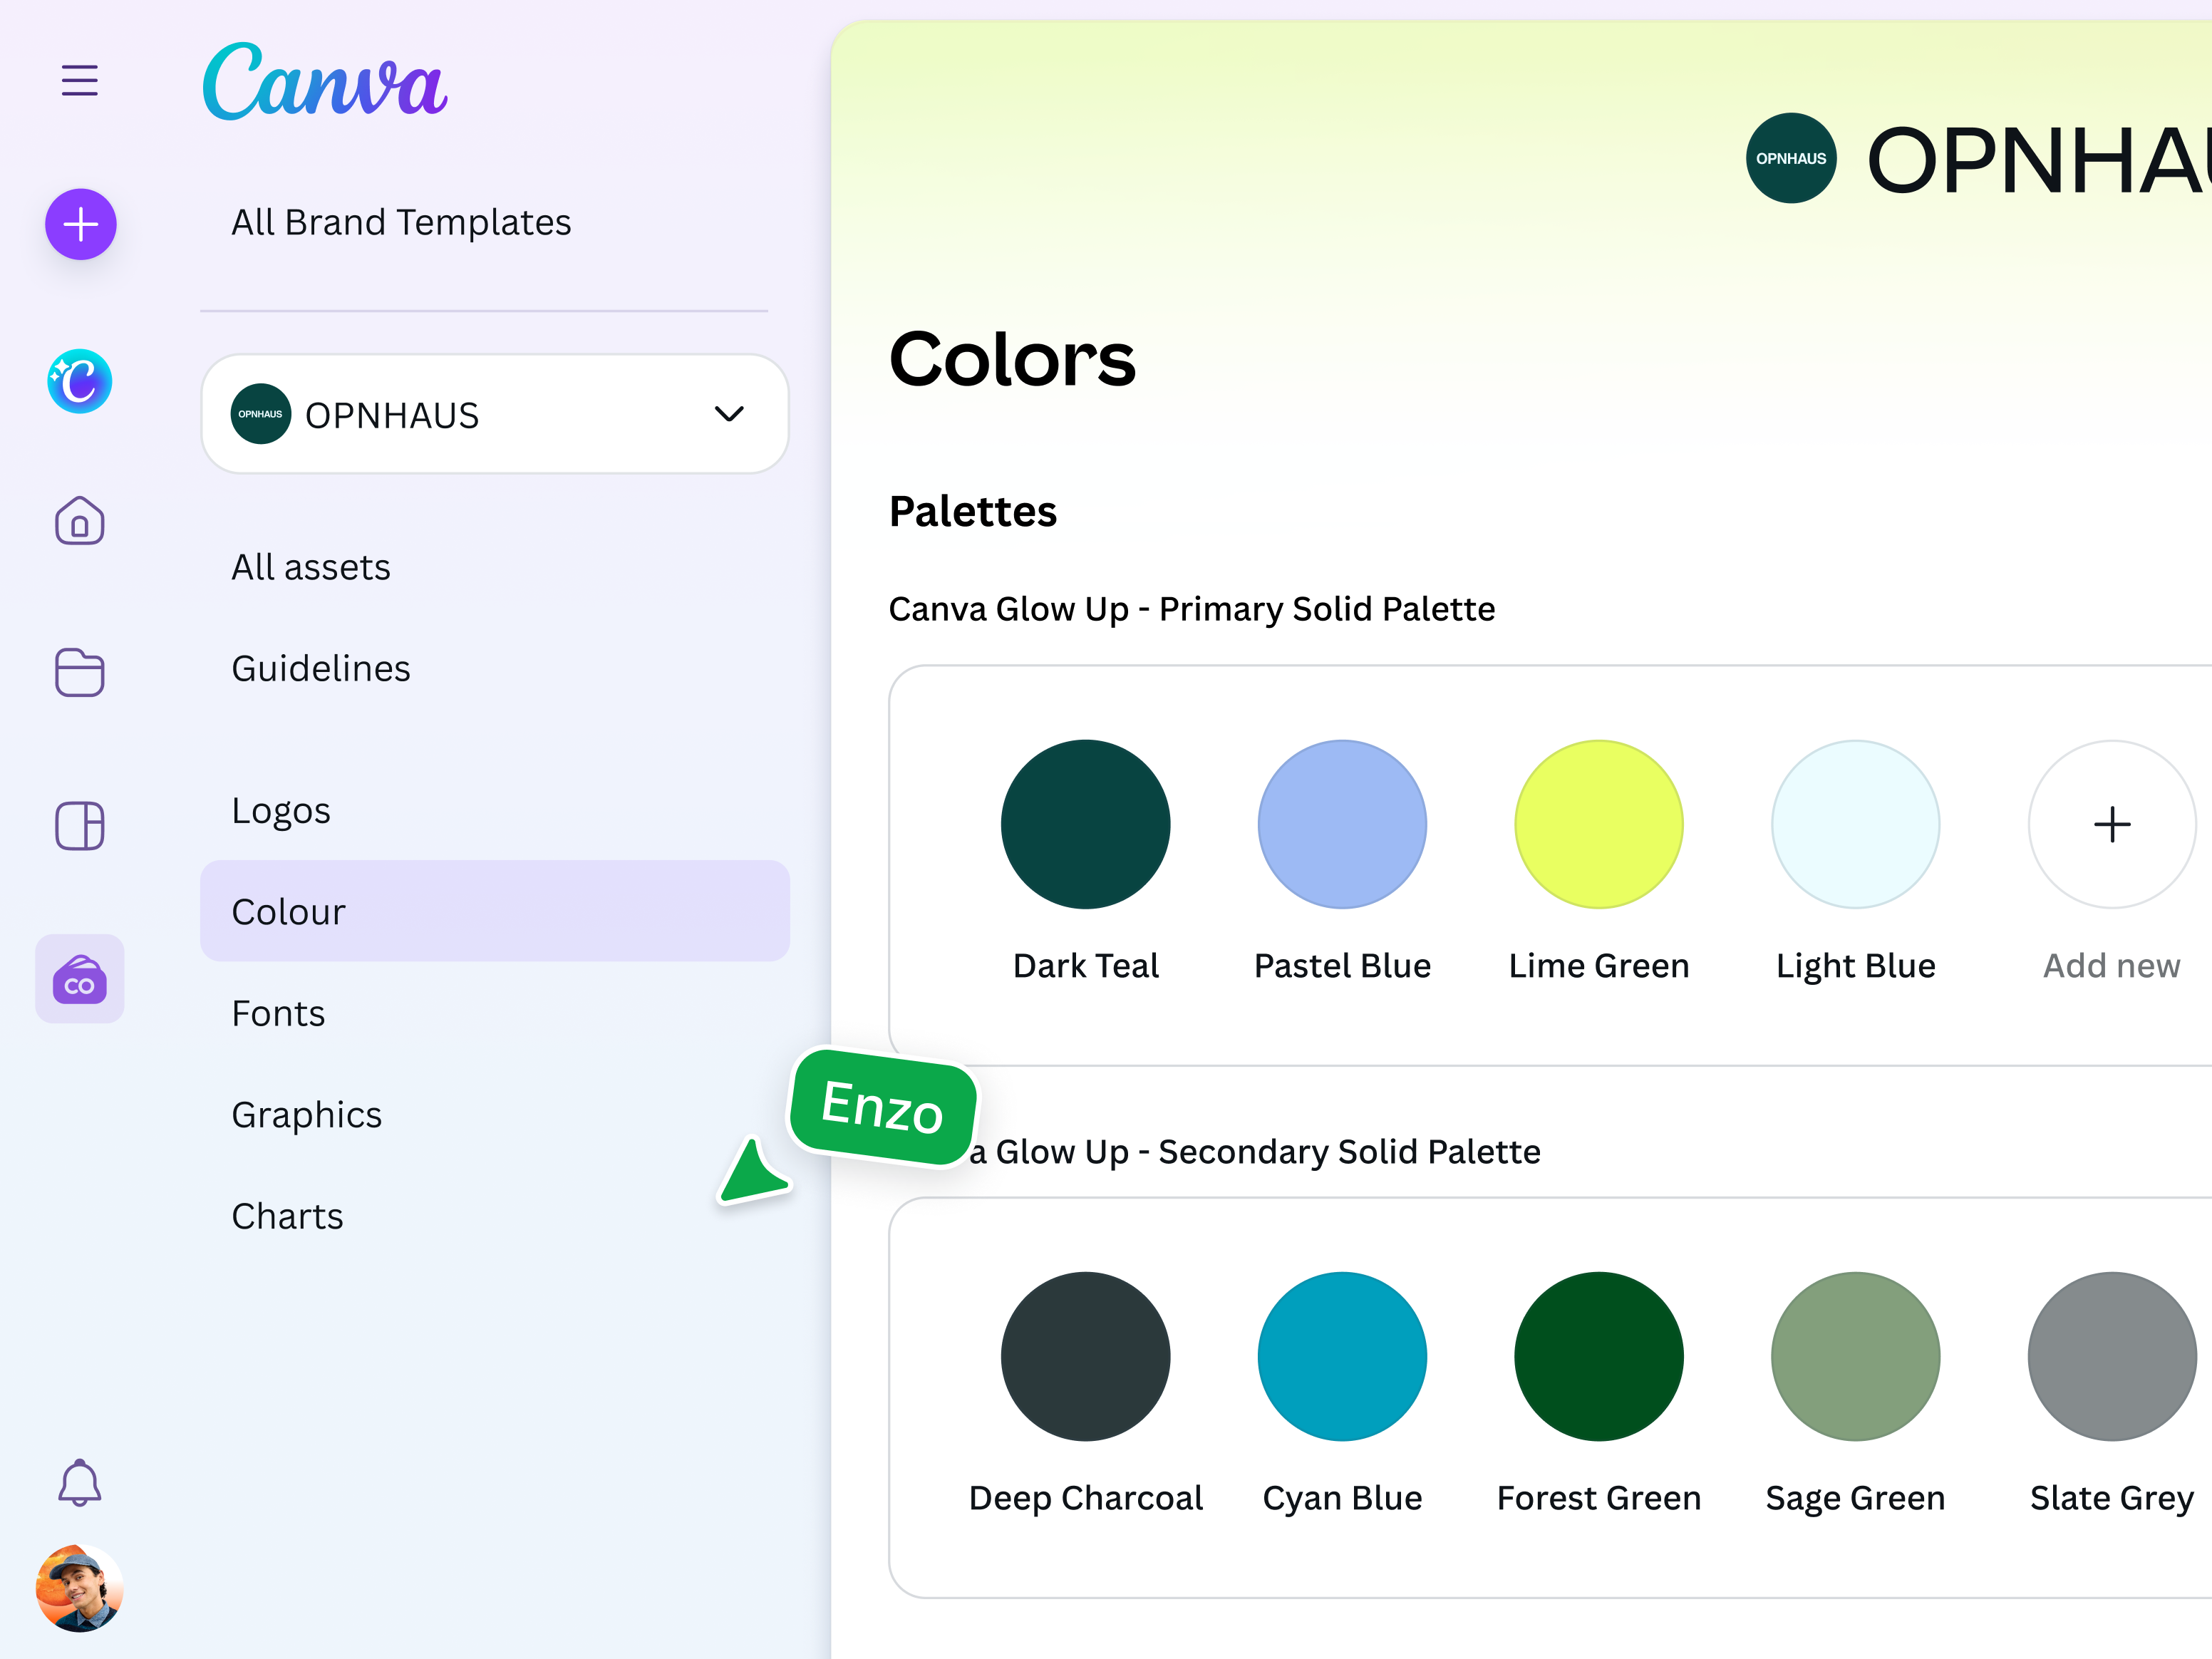Open the Graphics section
This screenshot has height=1659, width=2212.
tap(307, 1115)
